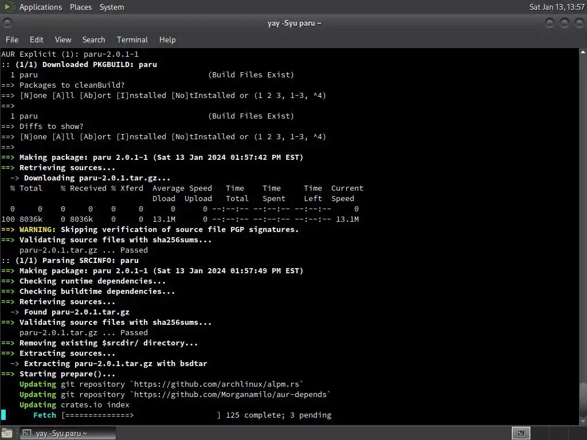Click the distro logo icon beside Applications
Viewport: 587px width, 440px height.
[10, 7]
